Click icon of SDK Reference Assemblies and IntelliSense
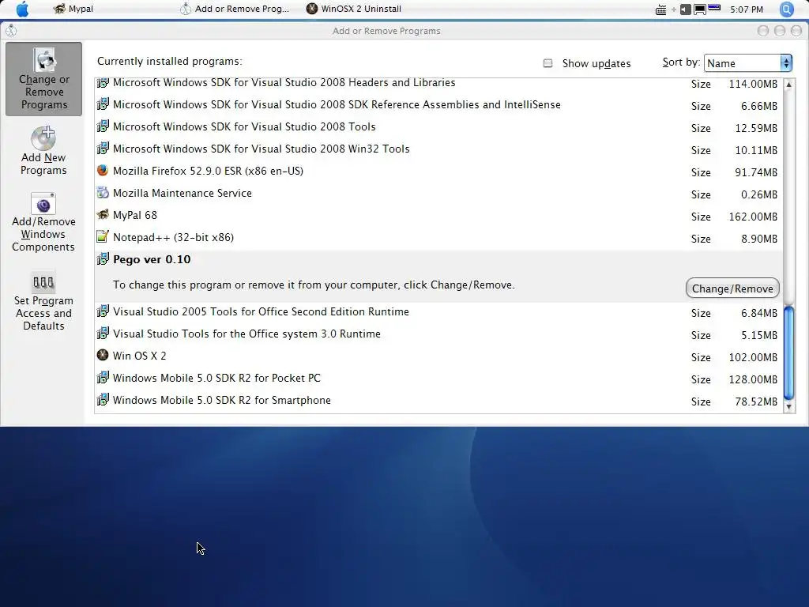The width and height of the screenshot is (809, 607). point(103,104)
